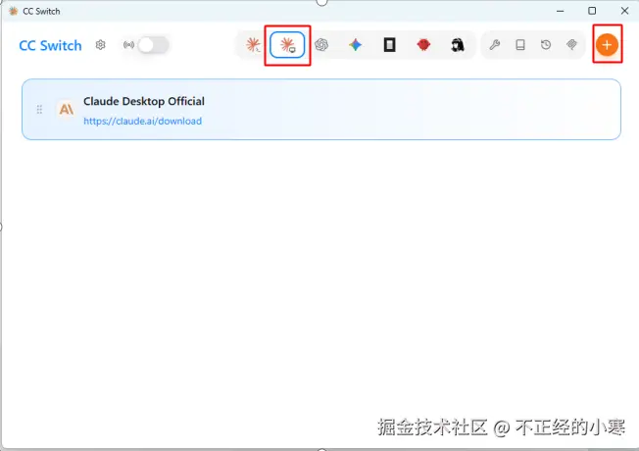
Task: Click the Anthropic logo on provider card
Action: pos(67,109)
